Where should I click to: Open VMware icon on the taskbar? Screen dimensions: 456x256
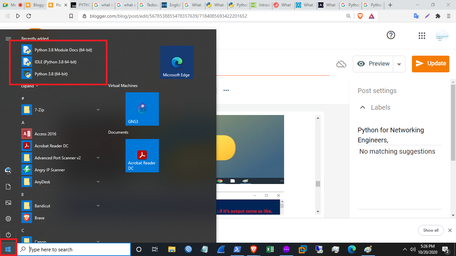[303, 249]
